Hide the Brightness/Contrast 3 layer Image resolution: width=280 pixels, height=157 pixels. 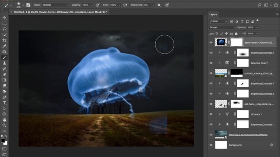211,94
